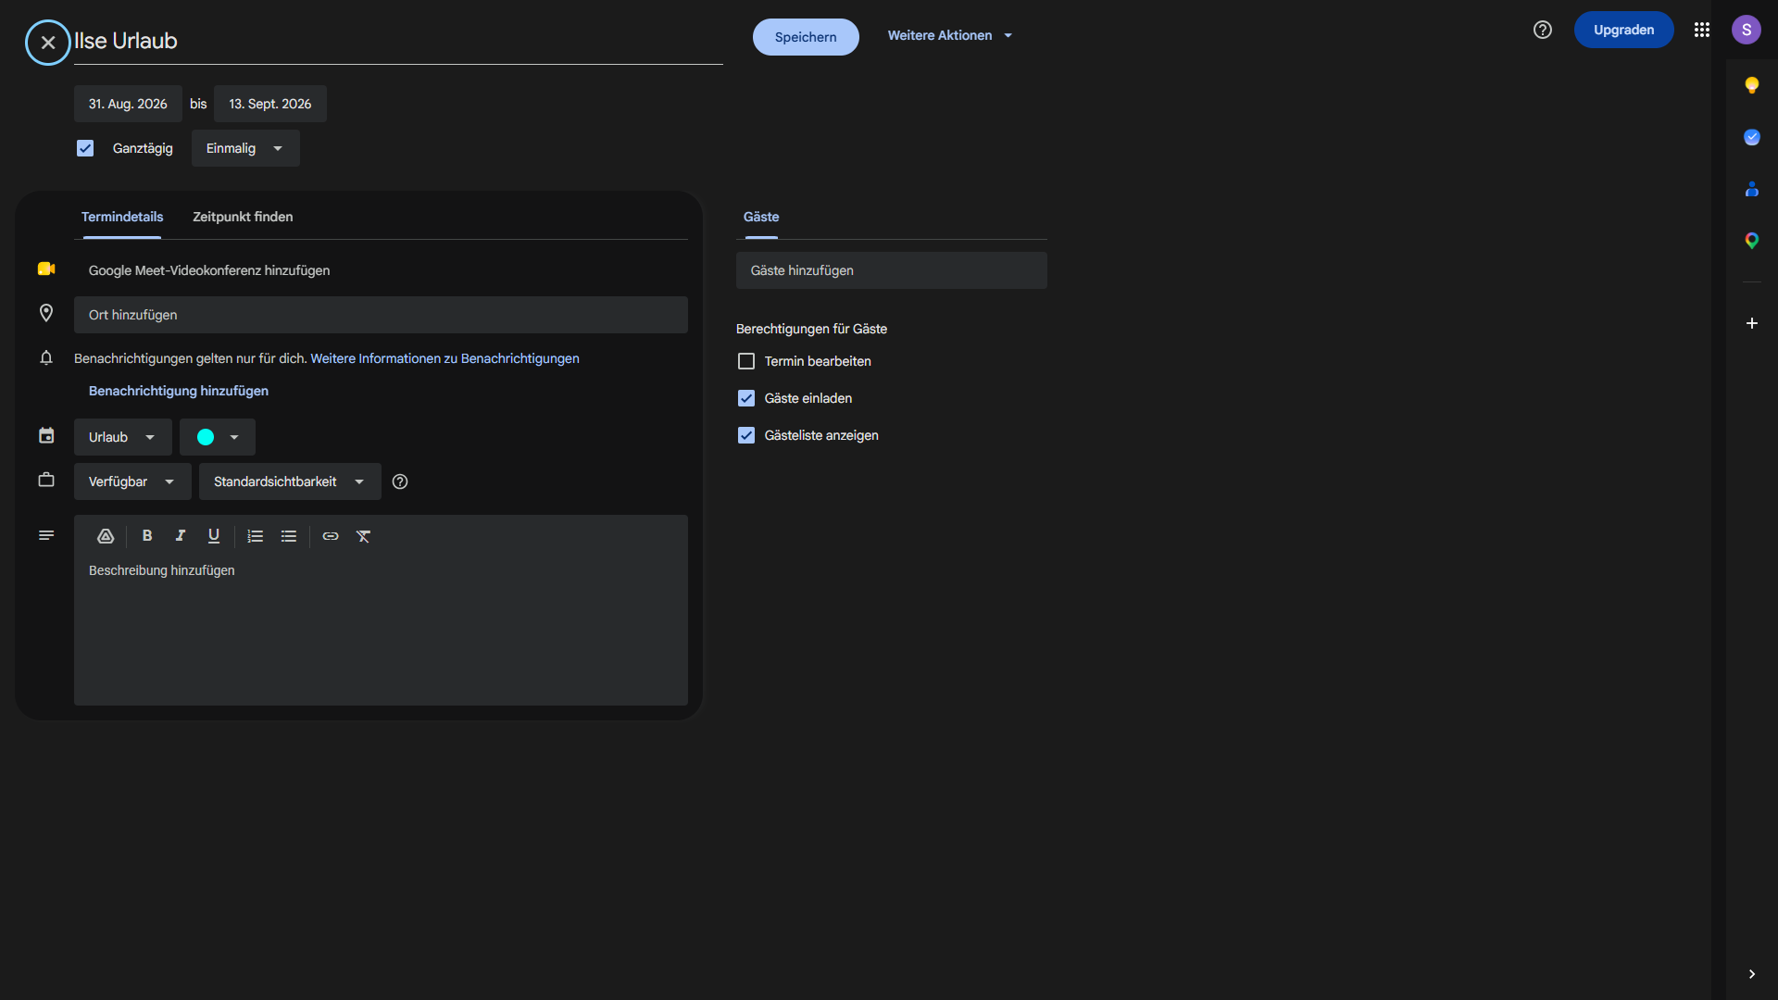Open the event color picker dropdown
Screen dimensions: 1778x1000
218,437
